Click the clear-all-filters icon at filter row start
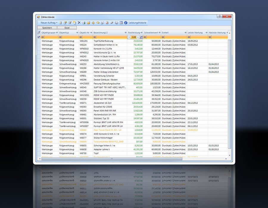The width and height of the screenshot is (268, 208). [39, 37]
